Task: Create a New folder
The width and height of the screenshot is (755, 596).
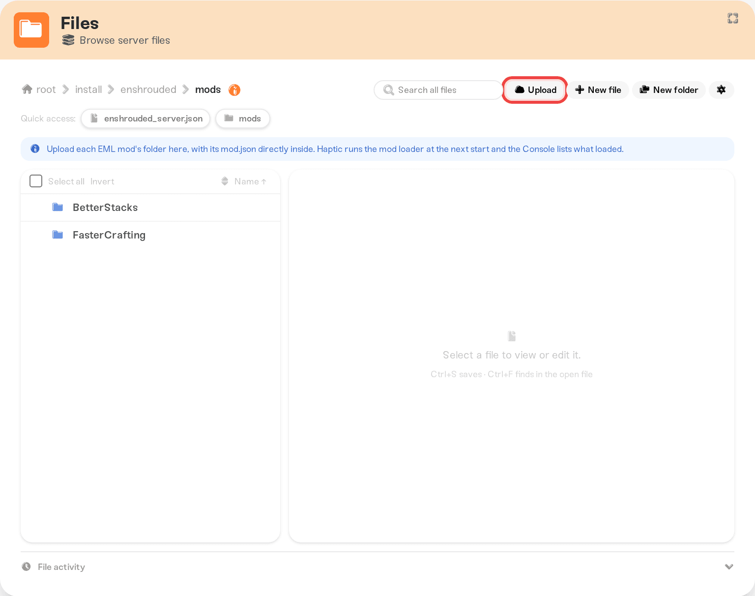Action: pos(668,90)
